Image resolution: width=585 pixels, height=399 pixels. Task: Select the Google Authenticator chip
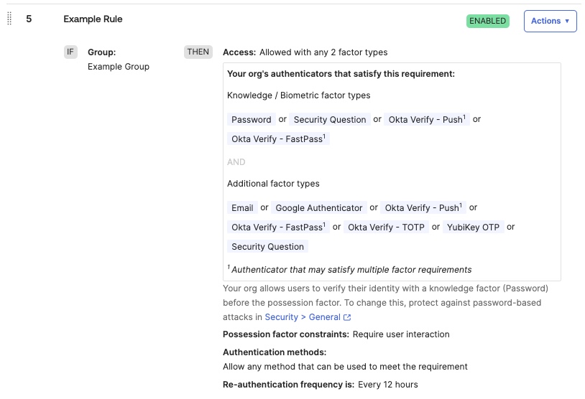319,208
